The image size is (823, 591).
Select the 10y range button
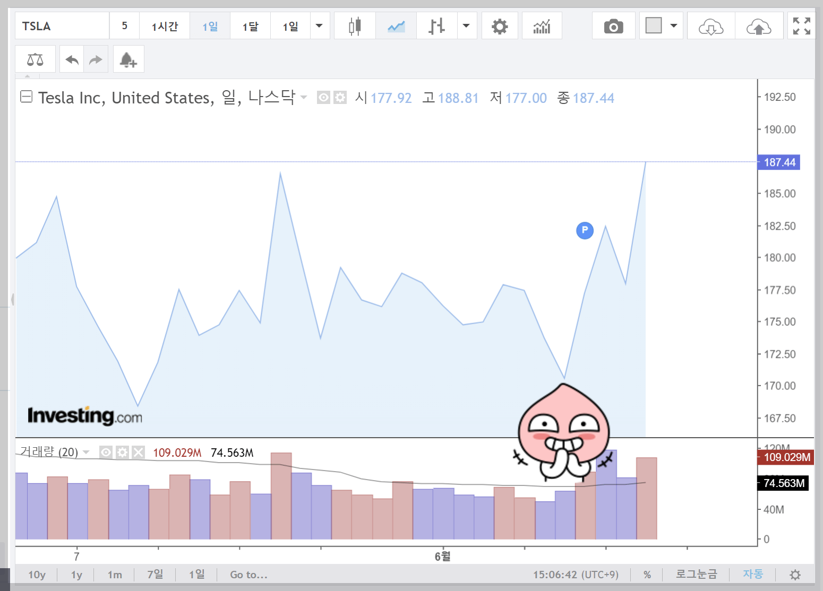point(37,575)
